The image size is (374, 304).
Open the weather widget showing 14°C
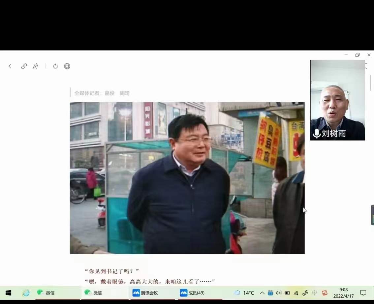tap(244, 293)
